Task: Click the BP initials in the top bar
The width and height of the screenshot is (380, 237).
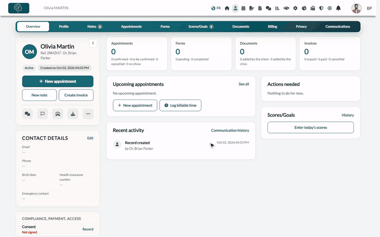Action: coord(369,8)
